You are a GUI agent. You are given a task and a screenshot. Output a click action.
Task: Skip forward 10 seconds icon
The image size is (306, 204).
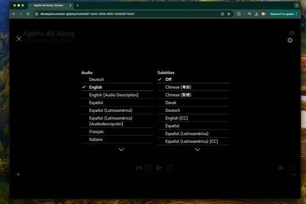coord(170,168)
